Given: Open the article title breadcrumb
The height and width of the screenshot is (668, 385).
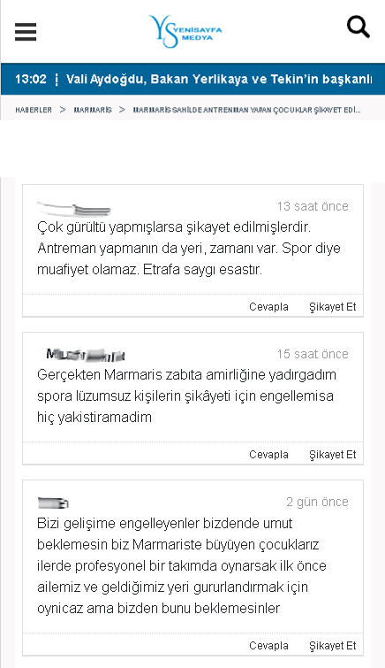Looking at the screenshot, I should tap(246, 110).
